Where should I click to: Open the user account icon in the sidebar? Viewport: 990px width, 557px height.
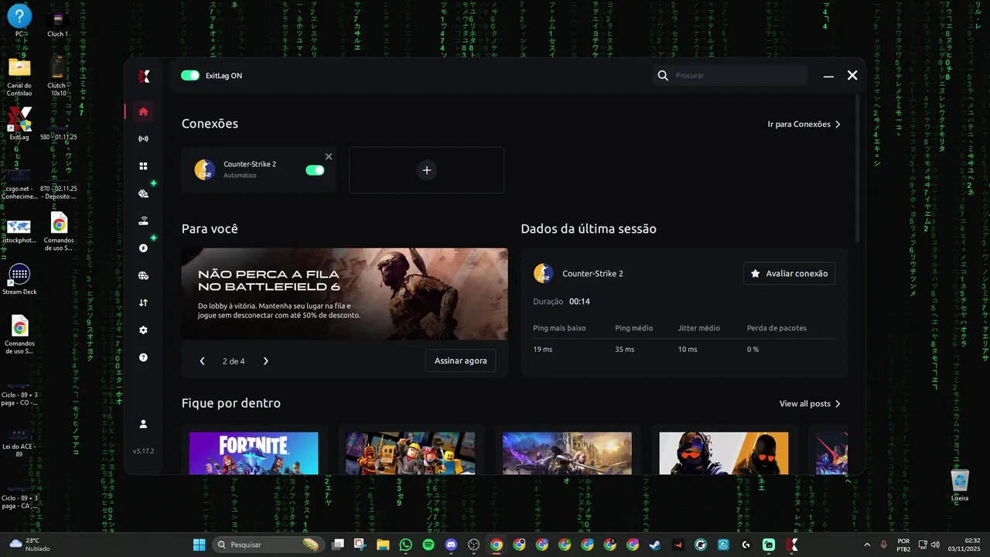tap(143, 424)
